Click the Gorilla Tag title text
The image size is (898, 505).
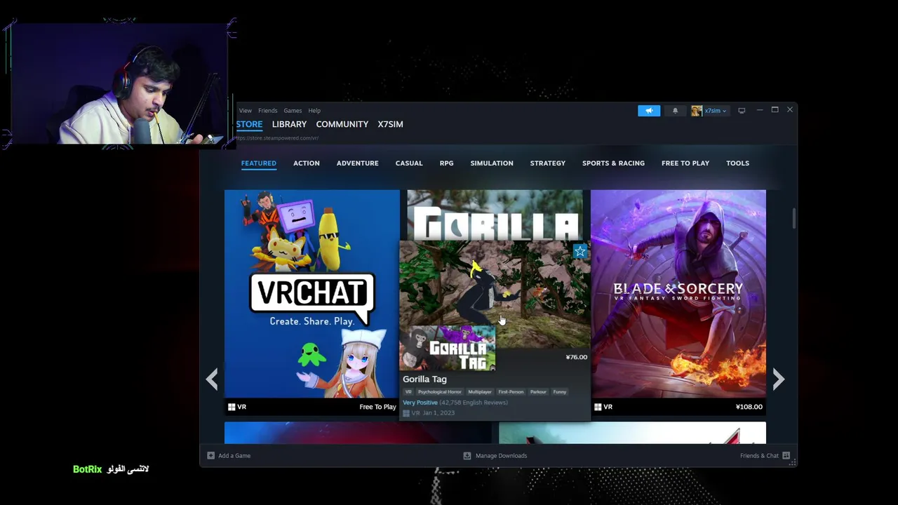click(x=424, y=379)
